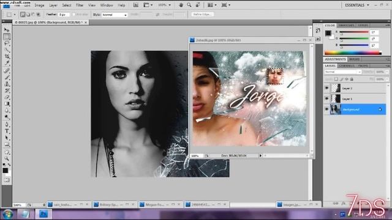
Task: Select the Pen tool
Action: click(7, 125)
